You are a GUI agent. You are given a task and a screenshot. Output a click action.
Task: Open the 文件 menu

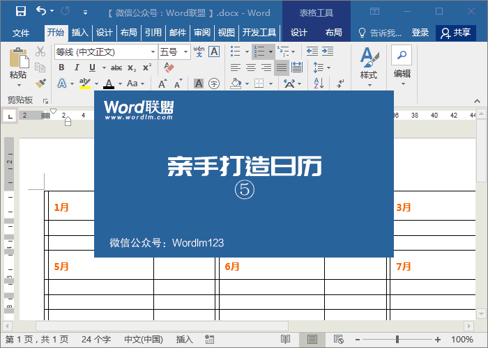[21, 33]
